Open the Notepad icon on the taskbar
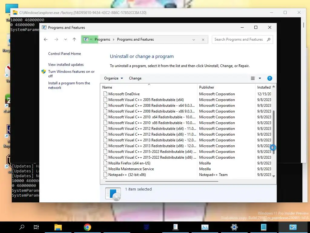This screenshot has height=233, width=310. pyautogui.click(x=264, y=227)
